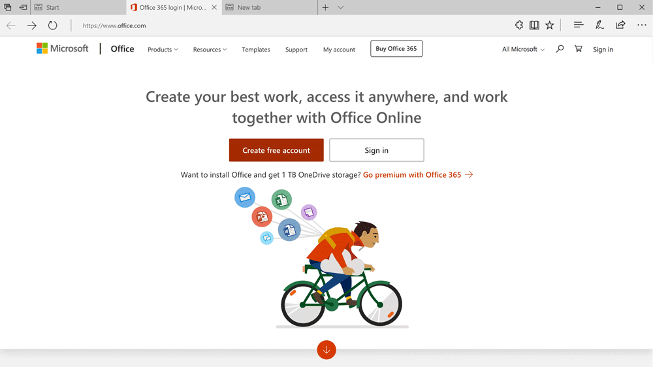Open the Edge Settings and more menu
Viewport: 653px width, 367px height.
click(x=642, y=25)
